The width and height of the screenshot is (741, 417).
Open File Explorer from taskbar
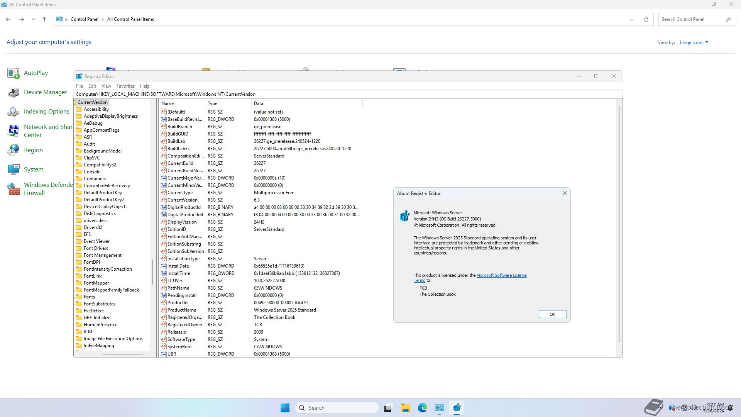(x=405, y=408)
